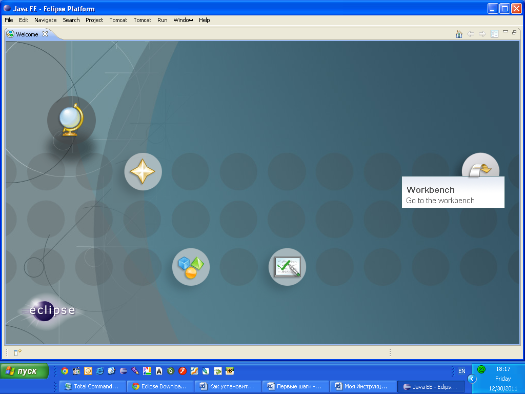Click the Navigate Forward arrow in Welcome toolbar
Viewport: 525px width, 394px height.
click(482, 34)
